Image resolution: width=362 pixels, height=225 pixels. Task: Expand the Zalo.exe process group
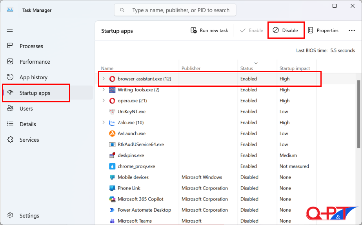104,123
